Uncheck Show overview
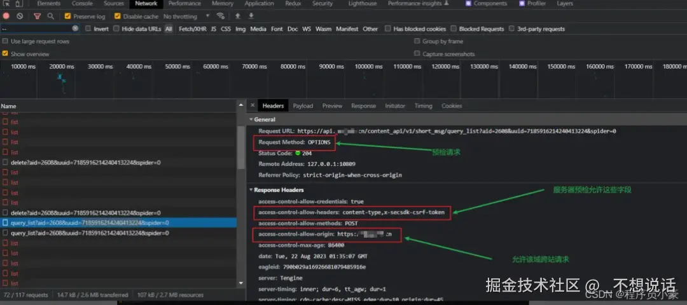This screenshot has width=687, height=305. click(x=5, y=54)
